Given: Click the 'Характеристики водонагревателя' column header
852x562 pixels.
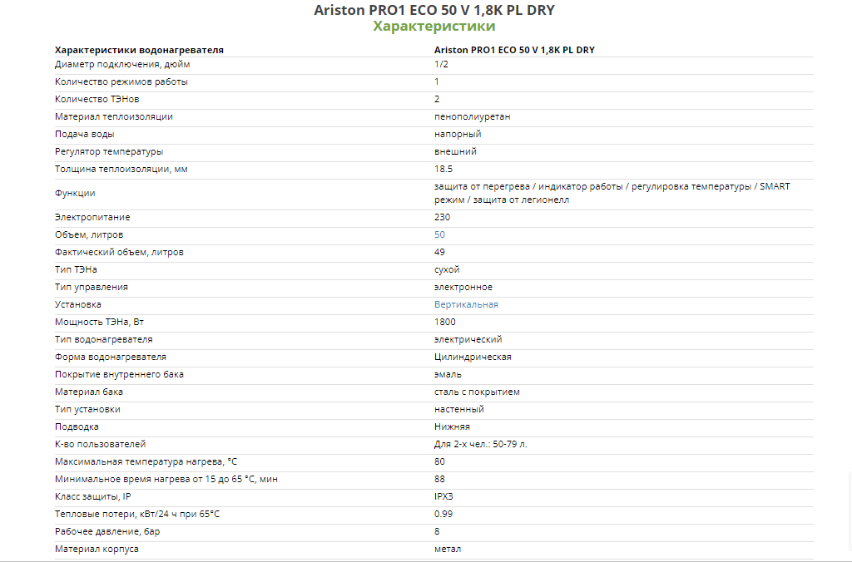Looking at the screenshot, I should [139, 50].
